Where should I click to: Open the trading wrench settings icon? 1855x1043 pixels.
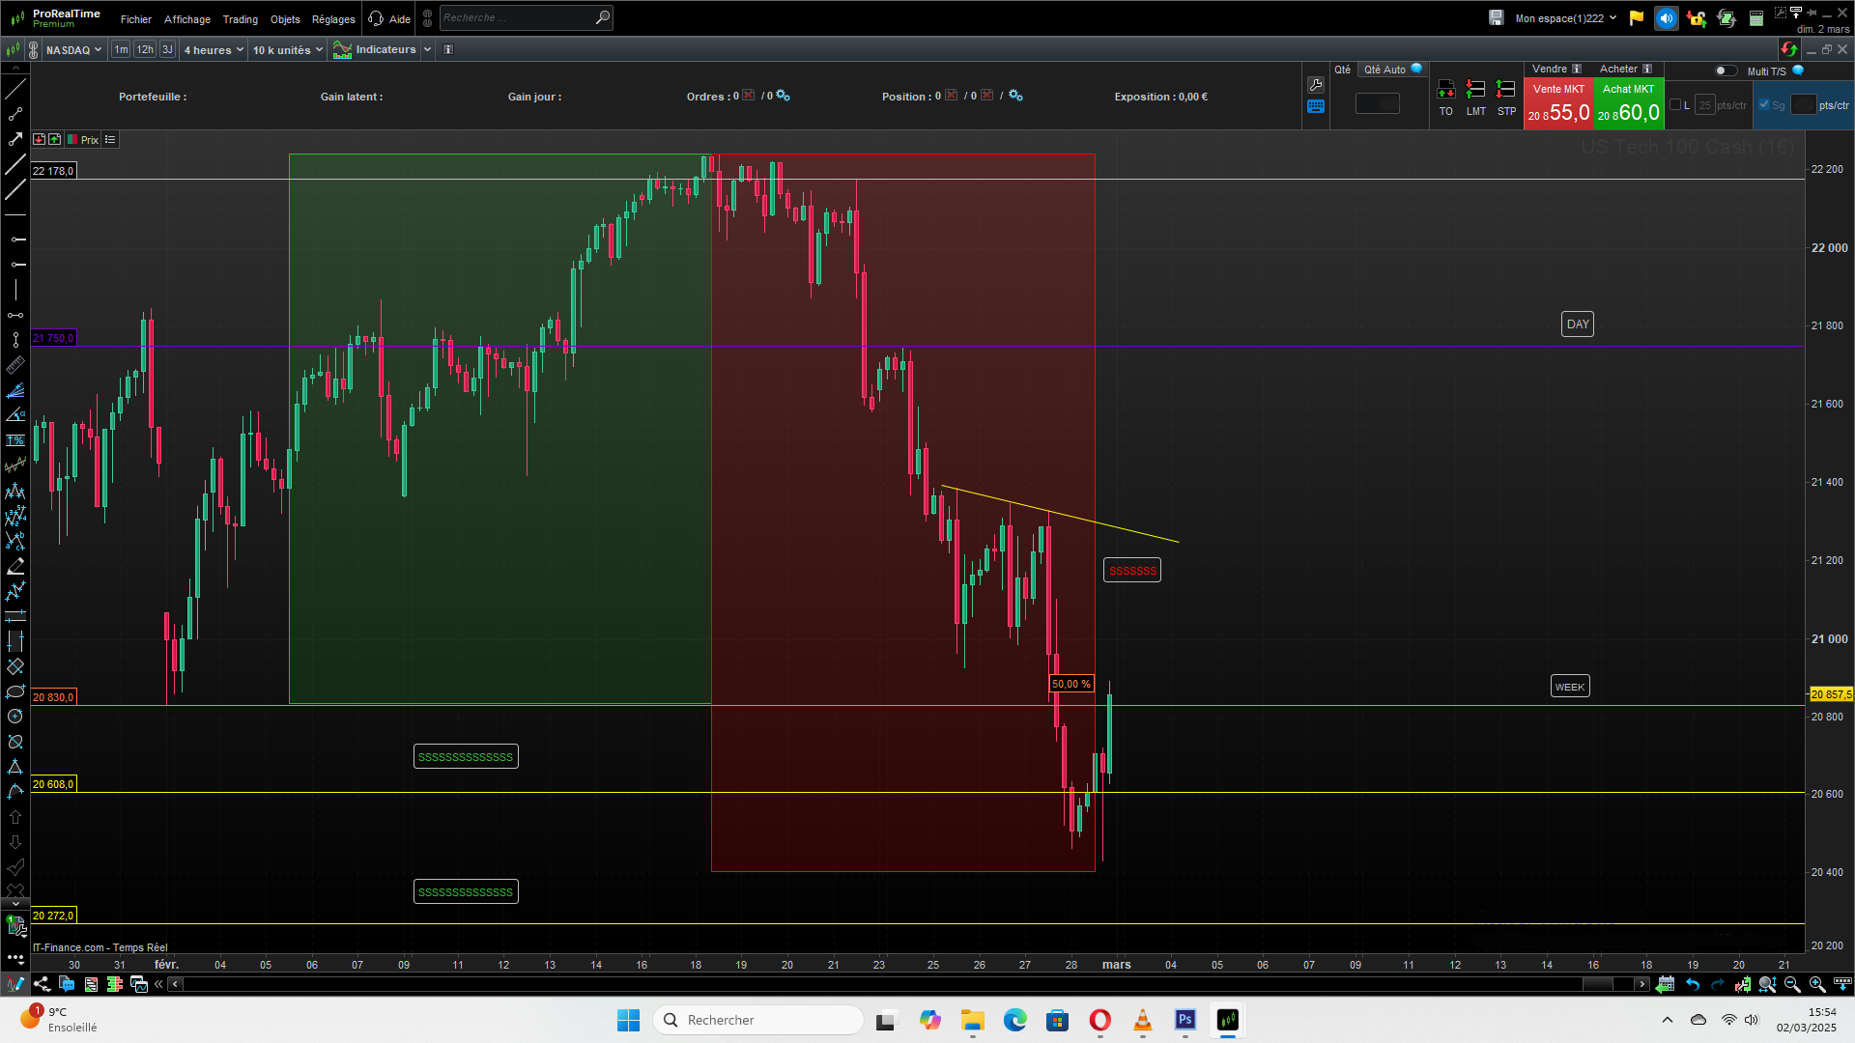point(1315,85)
